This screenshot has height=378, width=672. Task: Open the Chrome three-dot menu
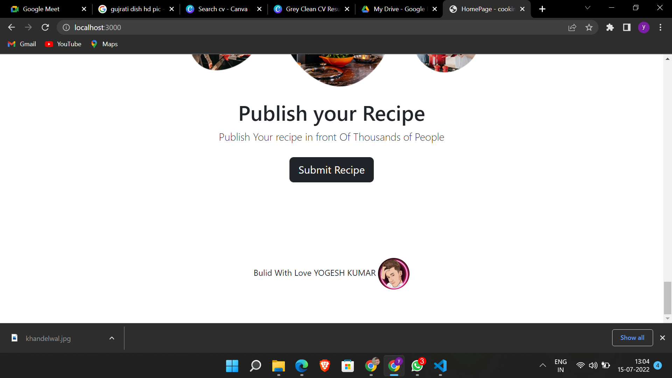660,27
